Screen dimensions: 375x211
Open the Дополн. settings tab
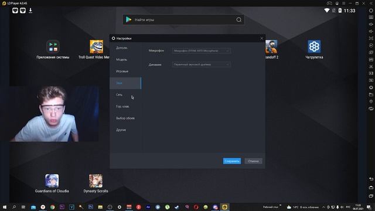(125, 48)
